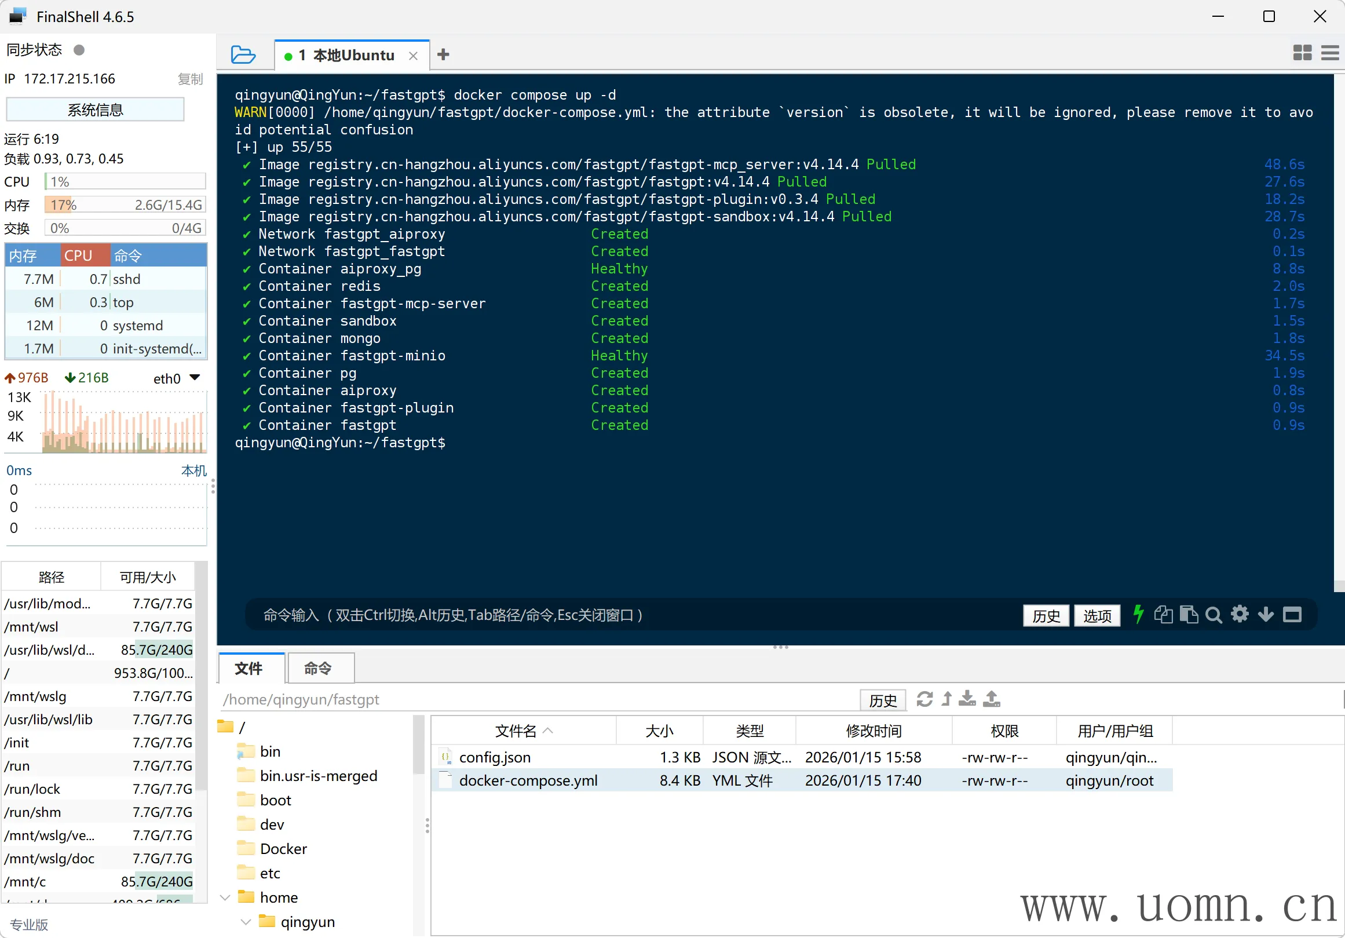
Task: Click the scroll-to-bottom arrow icon
Action: pos(1265,615)
